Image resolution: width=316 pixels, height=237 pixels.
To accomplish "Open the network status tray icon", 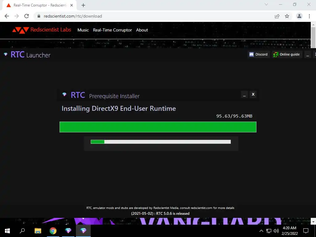I will (x=269, y=231).
